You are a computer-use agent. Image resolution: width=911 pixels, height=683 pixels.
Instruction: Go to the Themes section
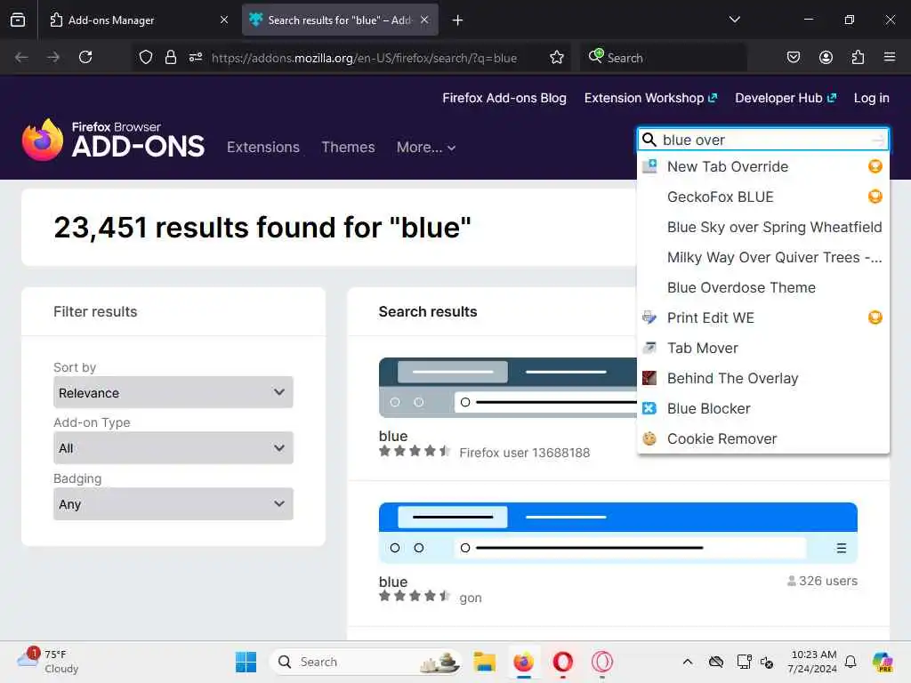348,147
